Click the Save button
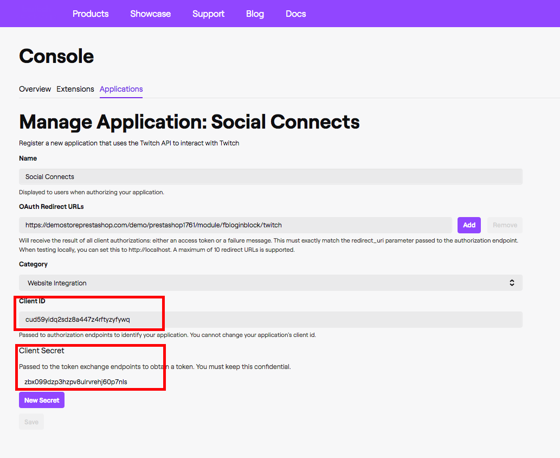Screen dimensions: 560x458 click(x=31, y=422)
